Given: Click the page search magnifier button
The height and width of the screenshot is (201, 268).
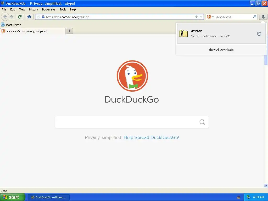Looking at the screenshot, I should point(202,122).
